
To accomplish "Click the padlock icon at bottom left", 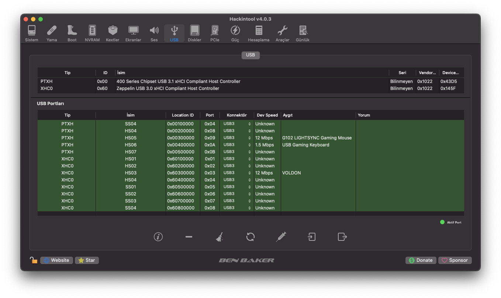I will click(34, 260).
